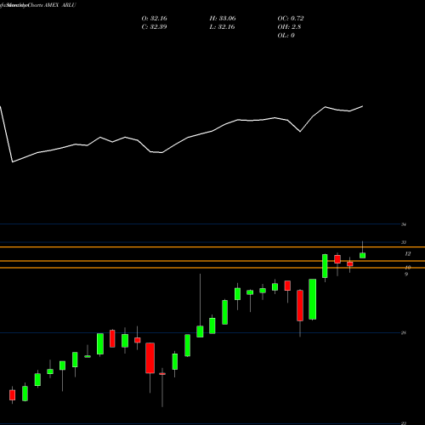Click the topmost orange horizontal line
This screenshot has width=425, height=425.
tap(212, 247)
